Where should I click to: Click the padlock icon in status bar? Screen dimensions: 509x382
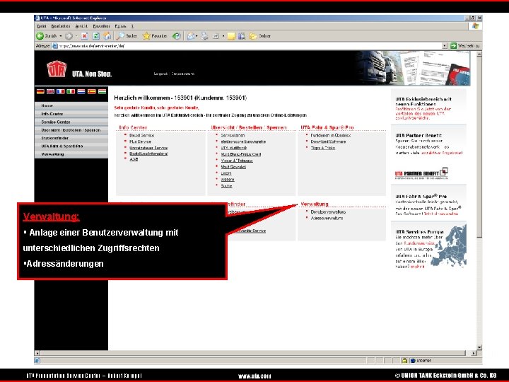coord(404,360)
